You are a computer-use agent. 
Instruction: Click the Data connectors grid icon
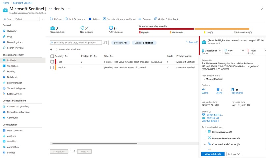pyautogui.click(x=4, y=130)
